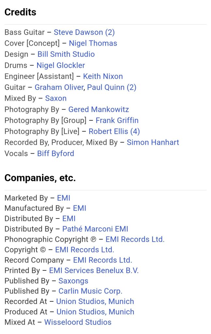211x334 pixels.
Task: Open the Keith Nixon assistant engineer link
Action: click(x=103, y=76)
